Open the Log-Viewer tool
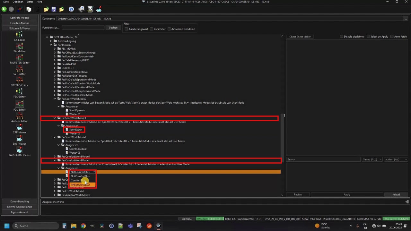This screenshot has height=231, width=411. 19,139
